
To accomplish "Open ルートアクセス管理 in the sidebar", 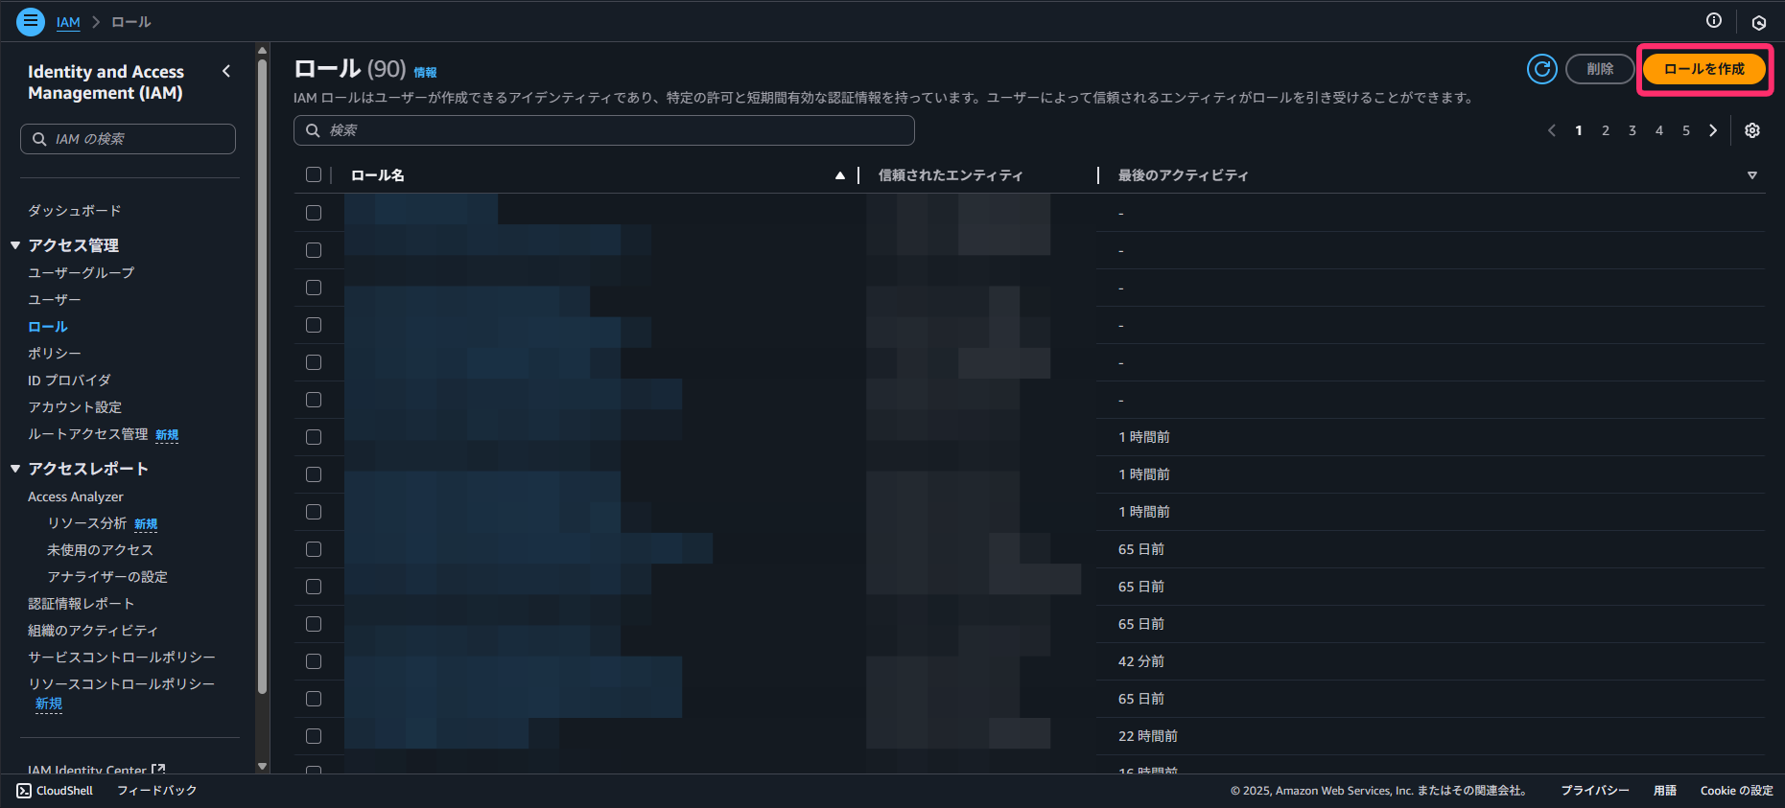I will coord(88,434).
